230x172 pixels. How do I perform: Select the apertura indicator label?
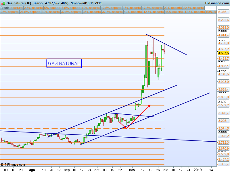pyautogui.click(x=17, y=8)
